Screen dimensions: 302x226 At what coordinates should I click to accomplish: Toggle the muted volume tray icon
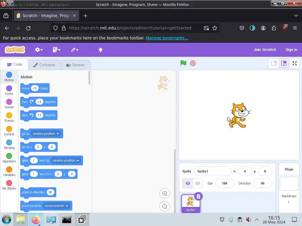click(x=248, y=219)
